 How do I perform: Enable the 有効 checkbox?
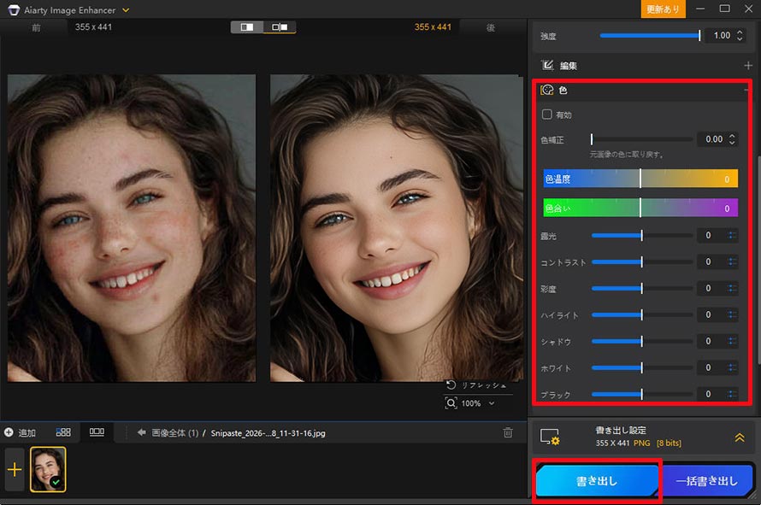click(547, 114)
